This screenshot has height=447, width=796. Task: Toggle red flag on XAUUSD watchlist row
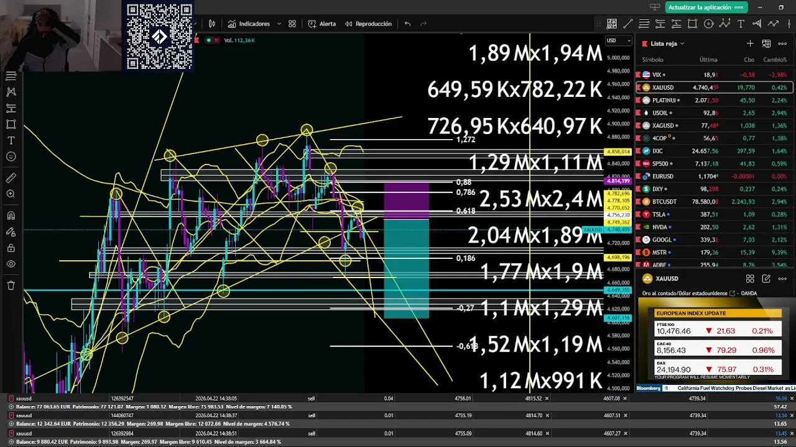639,88
